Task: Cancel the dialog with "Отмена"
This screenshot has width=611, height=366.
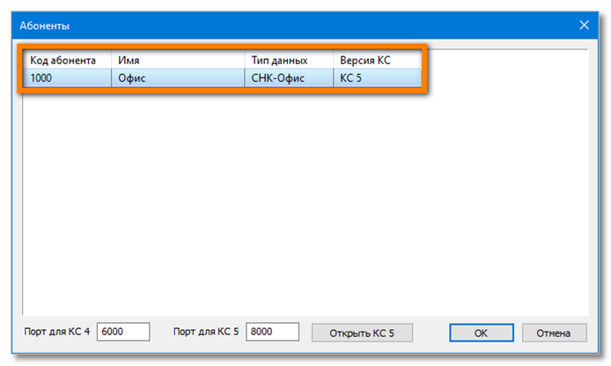Action: [554, 333]
